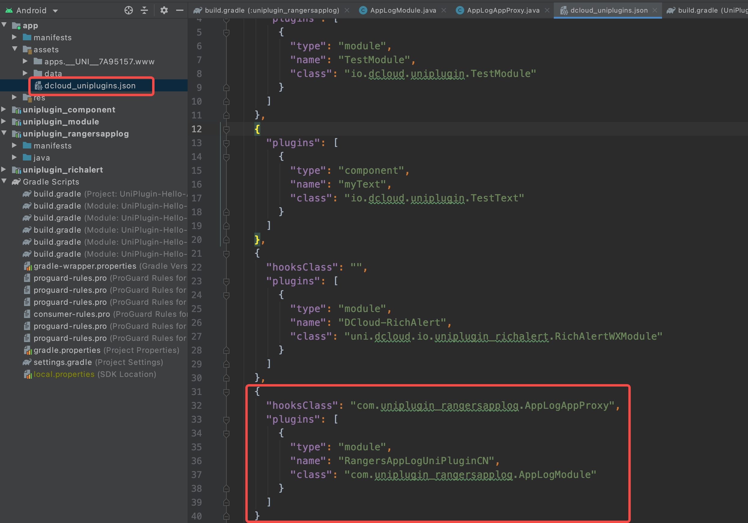Screen dimensions: 748x523
Task: Expand the manifests folder under app
Action: [14, 37]
